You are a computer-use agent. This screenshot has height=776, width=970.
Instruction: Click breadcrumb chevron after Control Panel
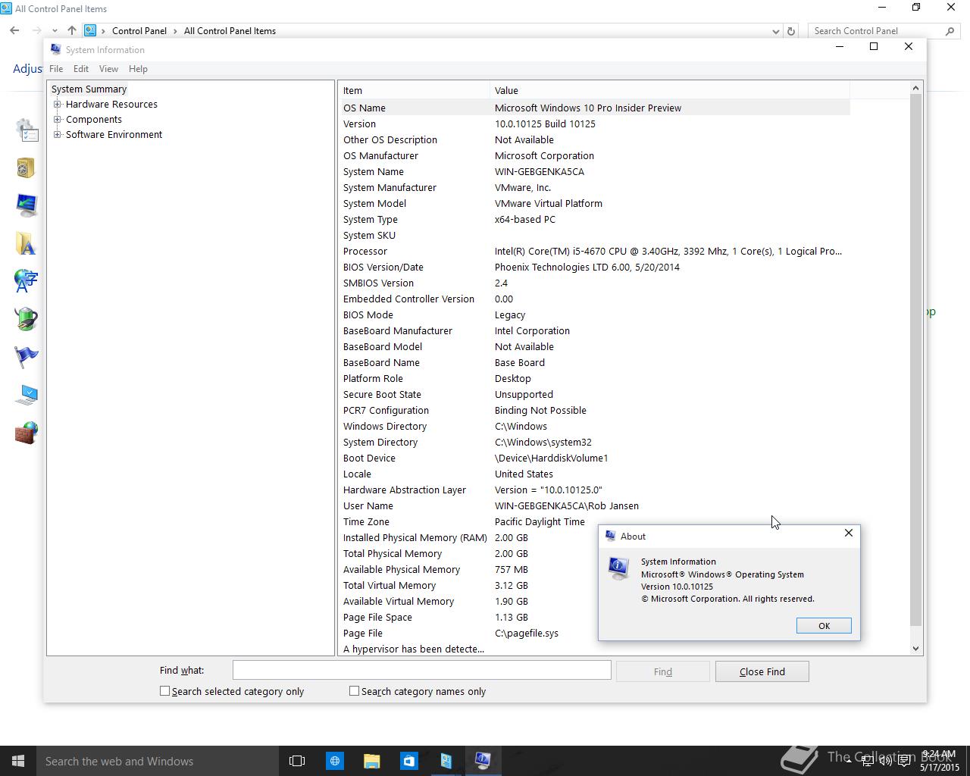coord(175,31)
